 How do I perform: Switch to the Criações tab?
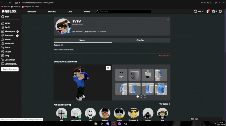pos(141,40)
